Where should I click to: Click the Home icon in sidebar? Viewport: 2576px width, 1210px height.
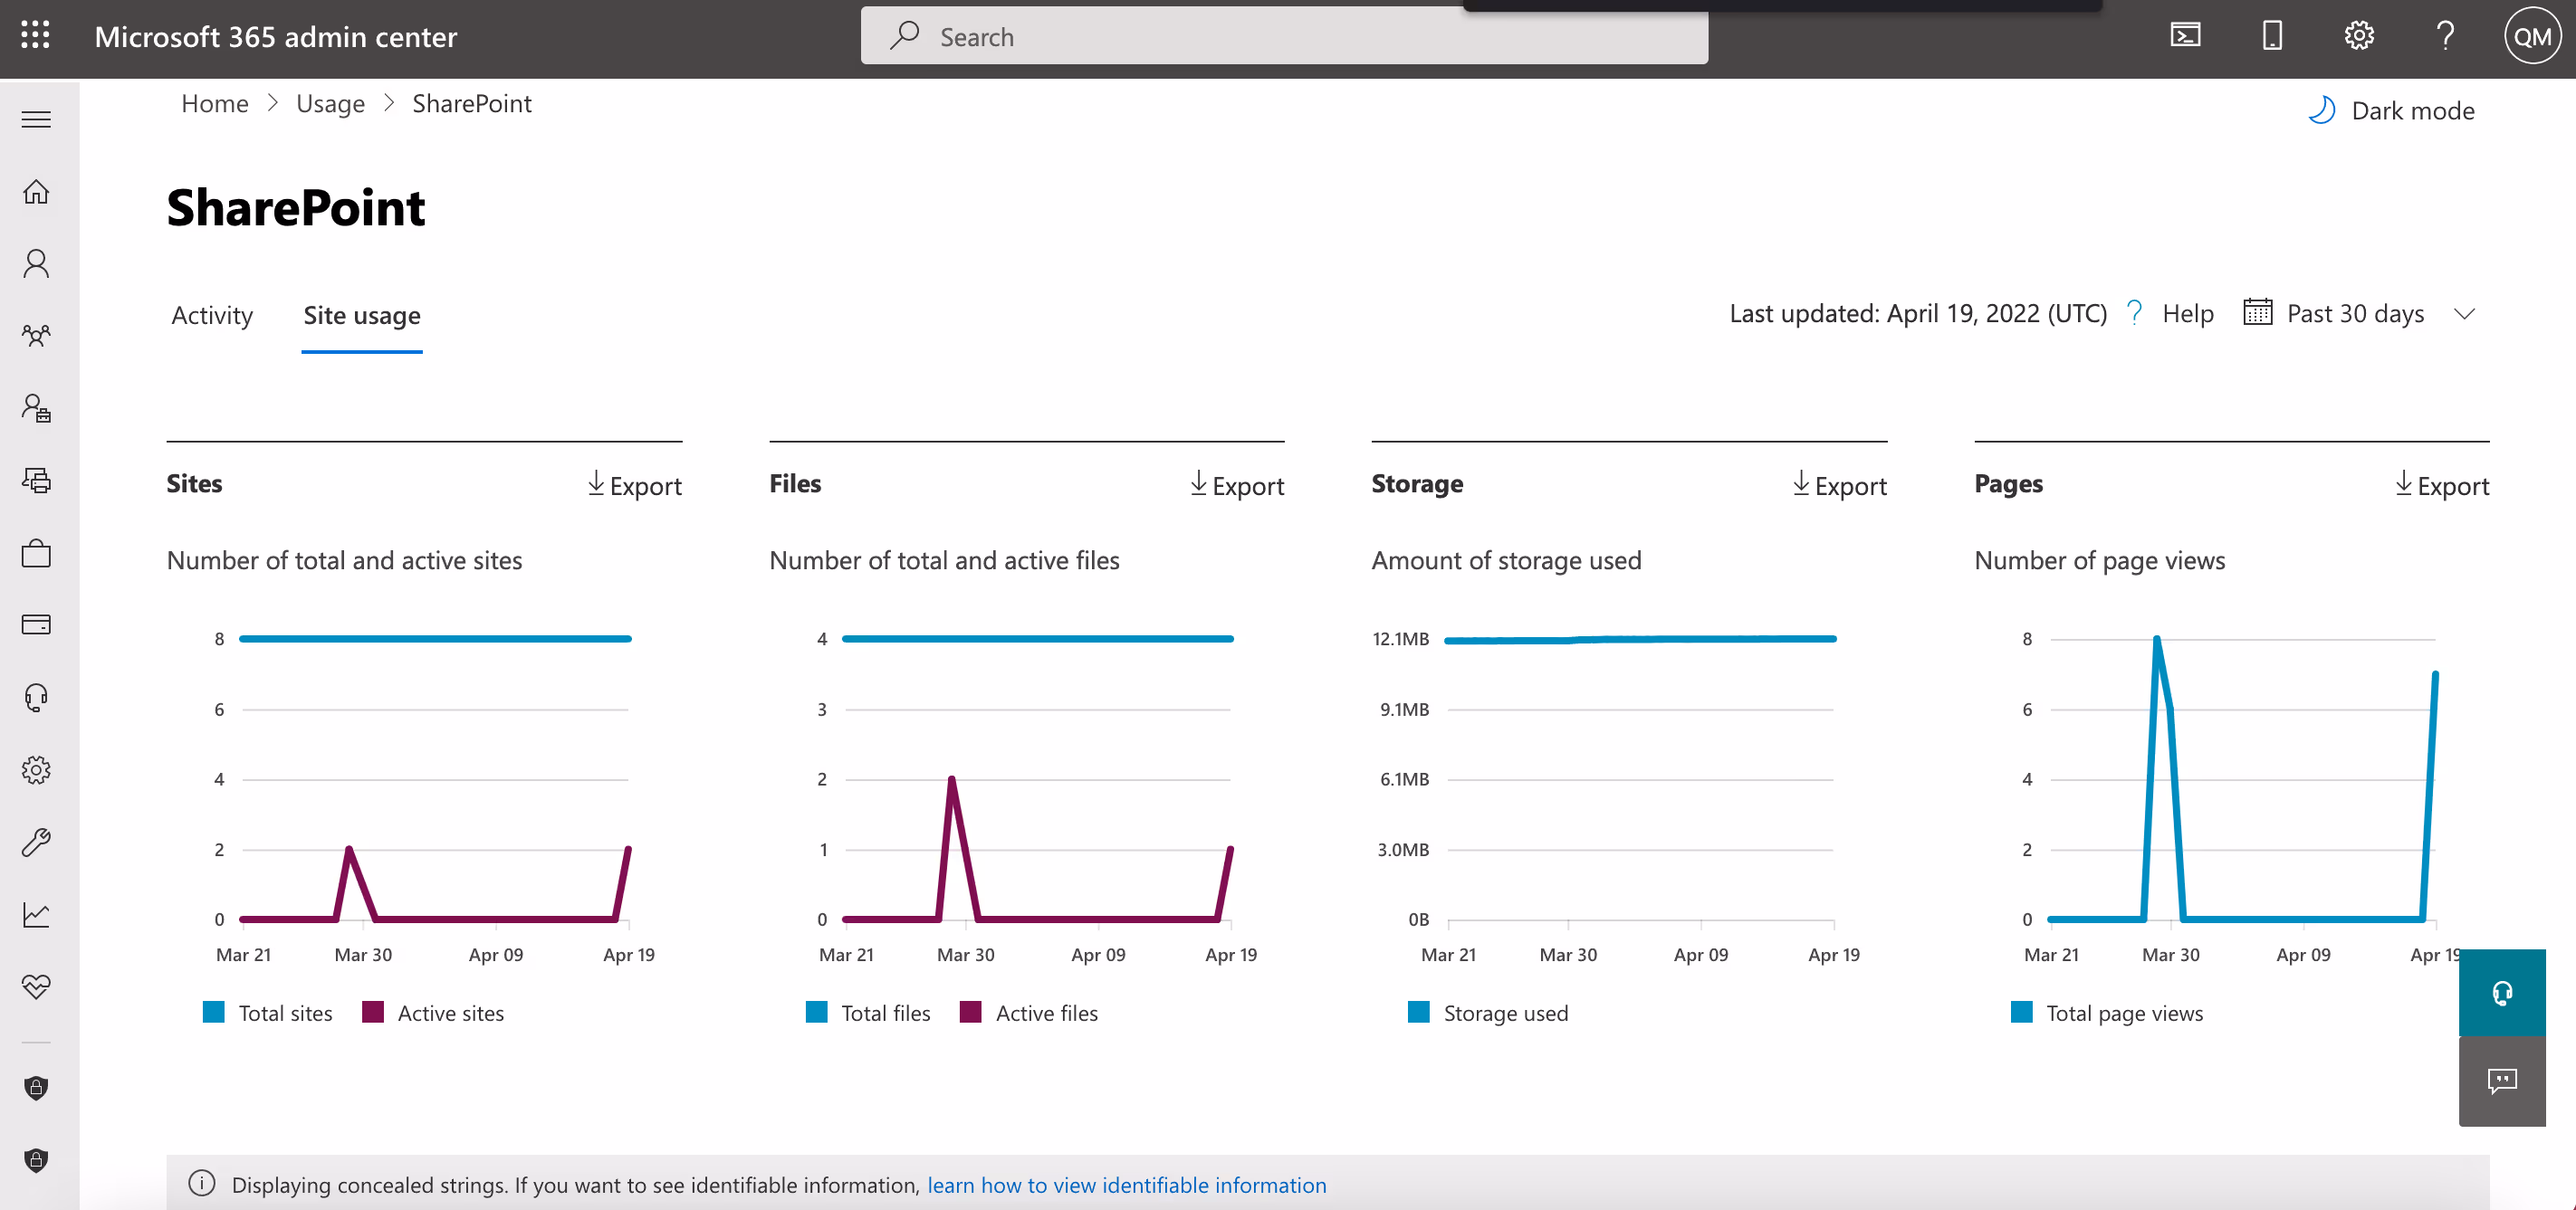pyautogui.click(x=36, y=191)
